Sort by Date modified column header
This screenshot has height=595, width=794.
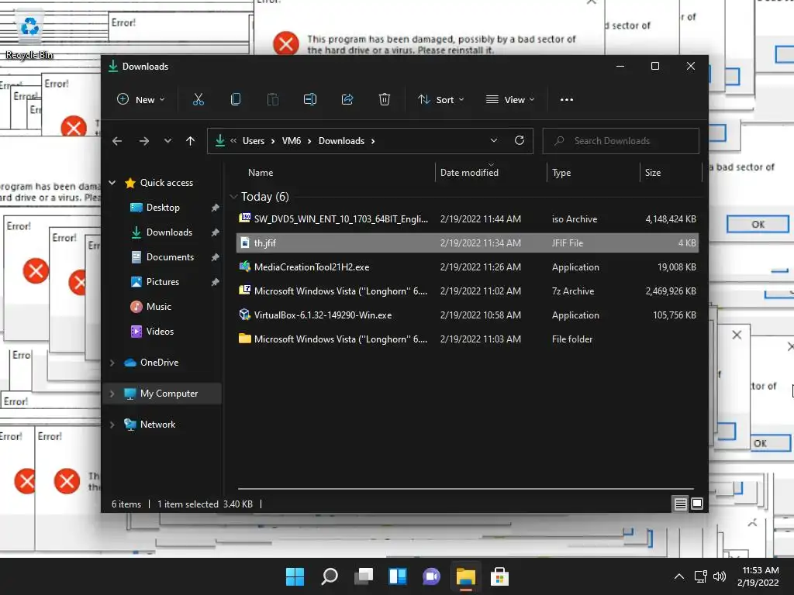pyautogui.click(x=469, y=173)
